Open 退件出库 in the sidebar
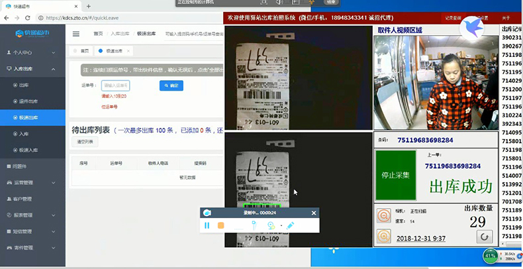Image resolution: width=523 pixels, height=269 pixels. tap(32, 101)
